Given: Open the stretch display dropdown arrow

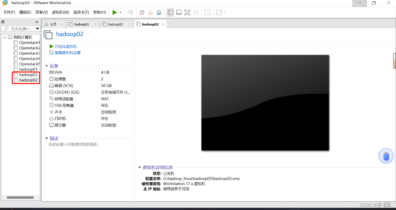Looking at the screenshot, I should pyautogui.click(x=225, y=12).
